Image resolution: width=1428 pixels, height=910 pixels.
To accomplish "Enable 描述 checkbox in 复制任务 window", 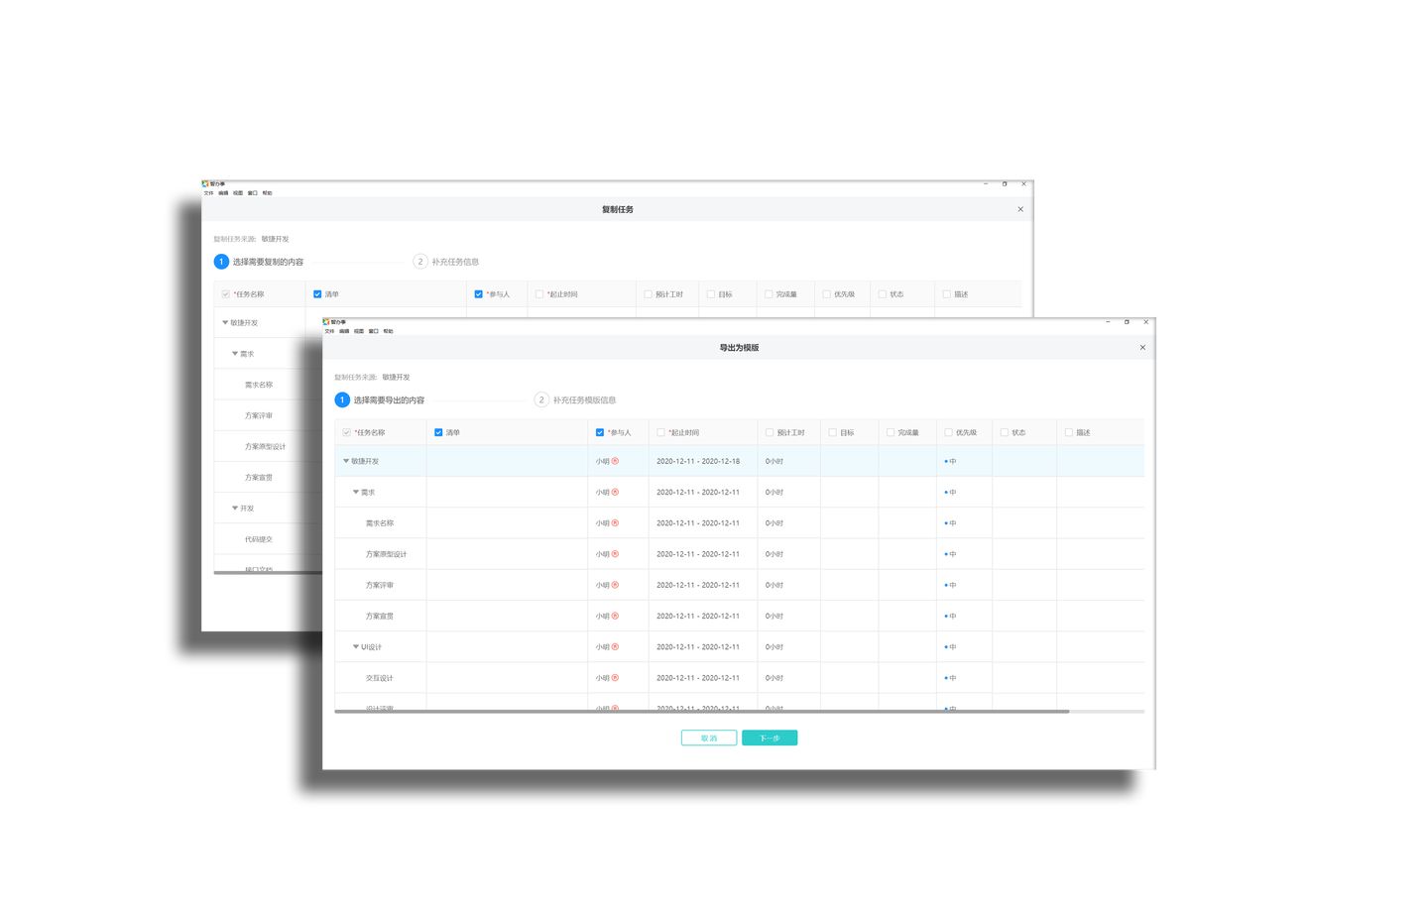I will (946, 294).
